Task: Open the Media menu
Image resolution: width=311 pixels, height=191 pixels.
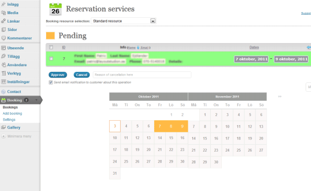Action: click(x=13, y=13)
